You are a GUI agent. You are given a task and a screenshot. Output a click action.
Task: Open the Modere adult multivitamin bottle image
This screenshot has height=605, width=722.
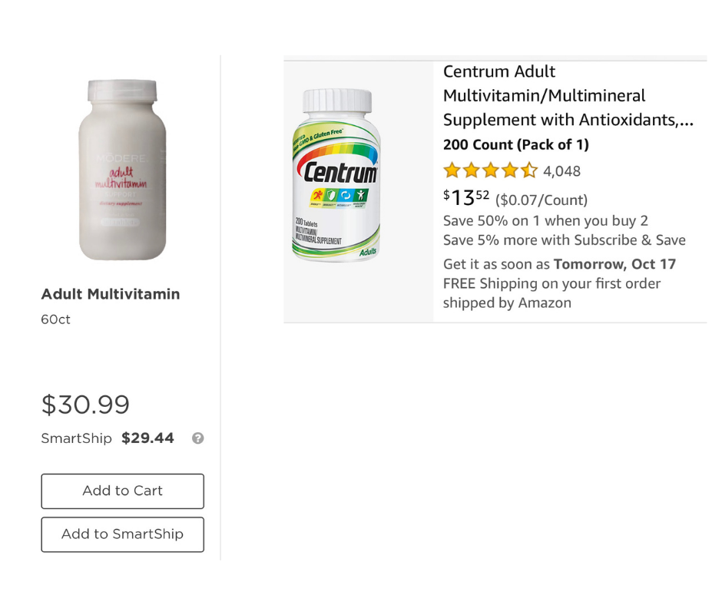122,170
